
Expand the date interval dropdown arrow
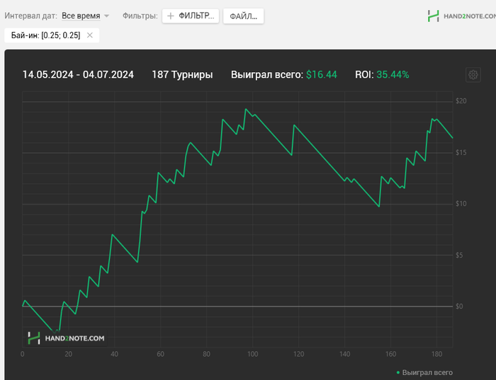[x=106, y=16]
